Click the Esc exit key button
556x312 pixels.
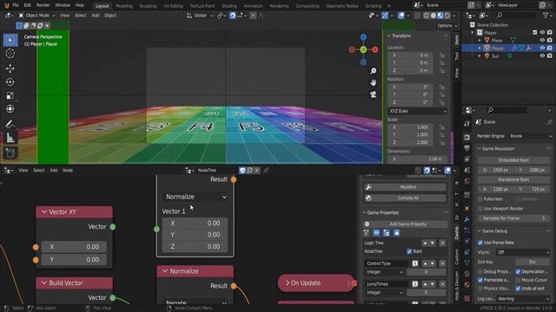click(x=532, y=262)
